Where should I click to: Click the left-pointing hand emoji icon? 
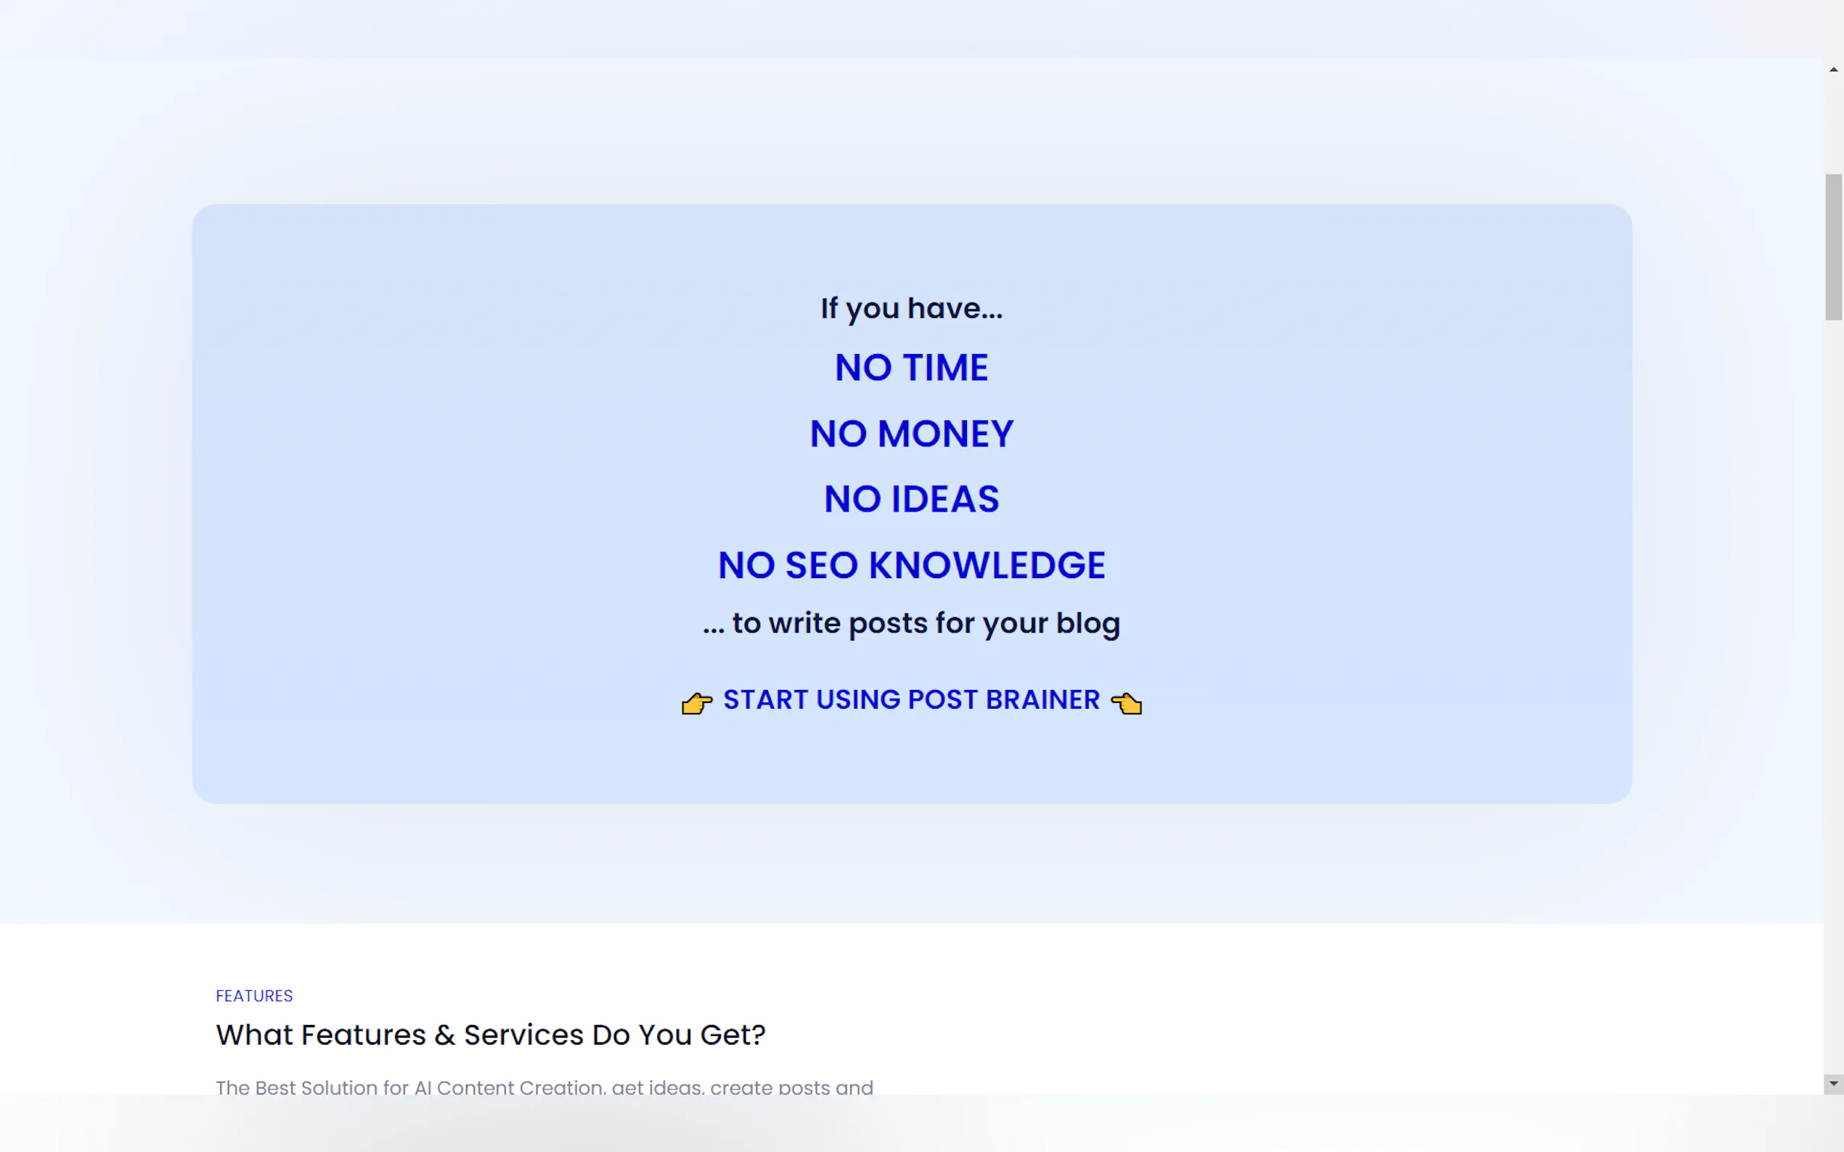(1127, 702)
